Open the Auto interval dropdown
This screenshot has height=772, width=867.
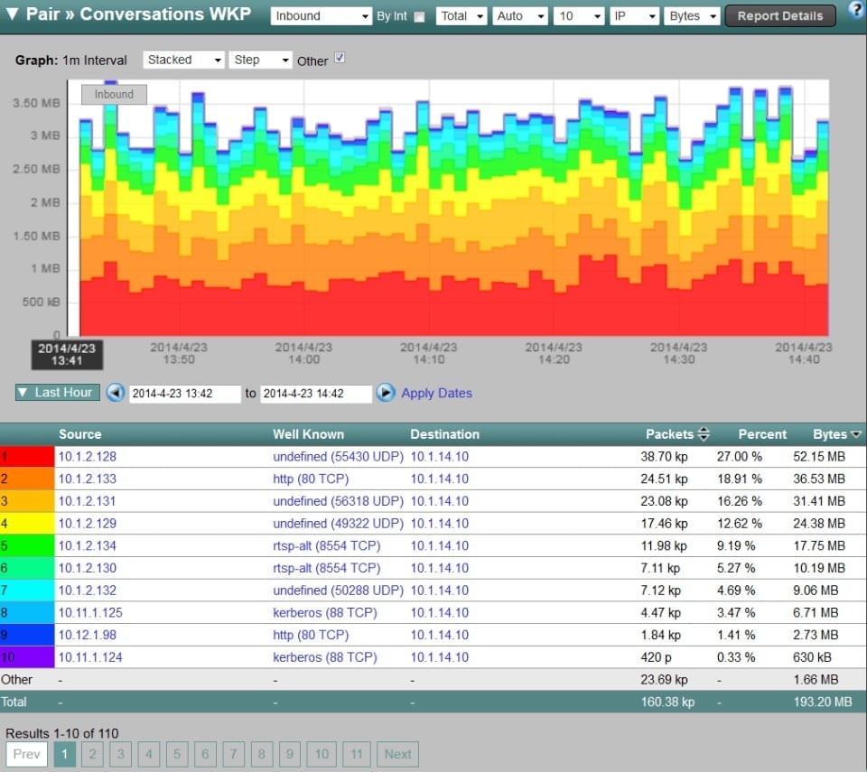[520, 16]
